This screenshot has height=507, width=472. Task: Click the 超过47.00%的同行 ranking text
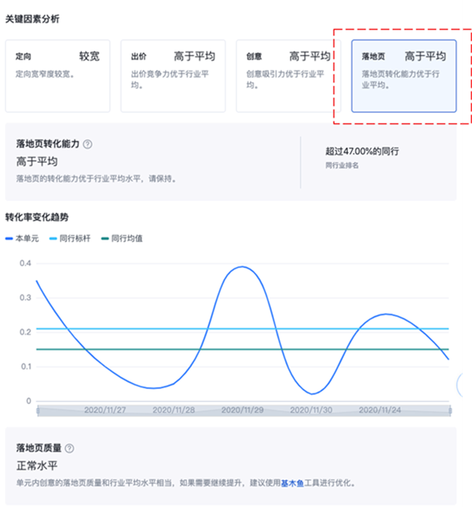(362, 152)
